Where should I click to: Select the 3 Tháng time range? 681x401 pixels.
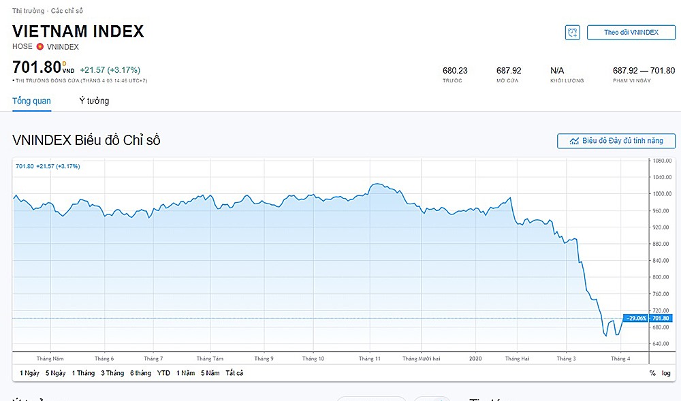112,373
